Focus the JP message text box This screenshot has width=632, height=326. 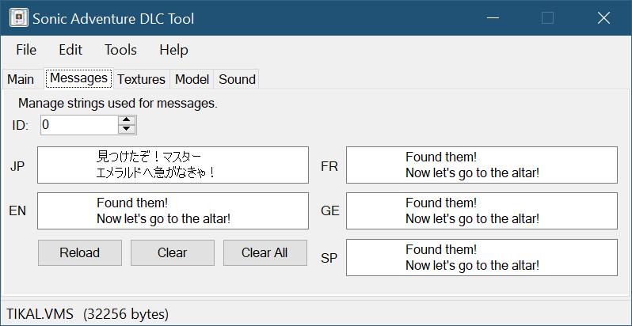173,165
